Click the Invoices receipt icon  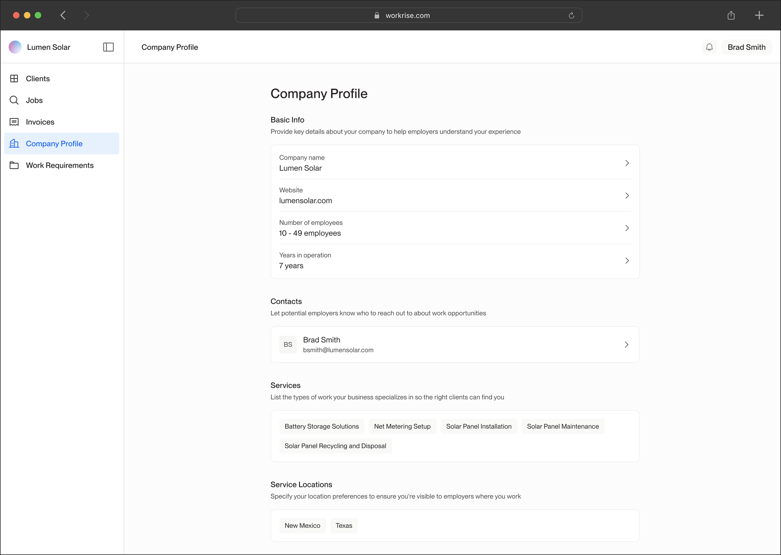[14, 122]
